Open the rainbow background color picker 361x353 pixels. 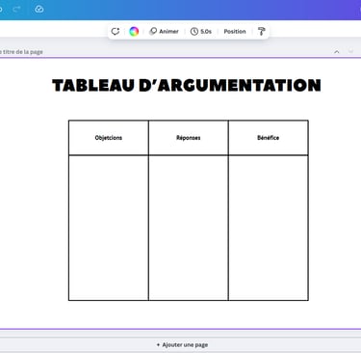tap(134, 31)
